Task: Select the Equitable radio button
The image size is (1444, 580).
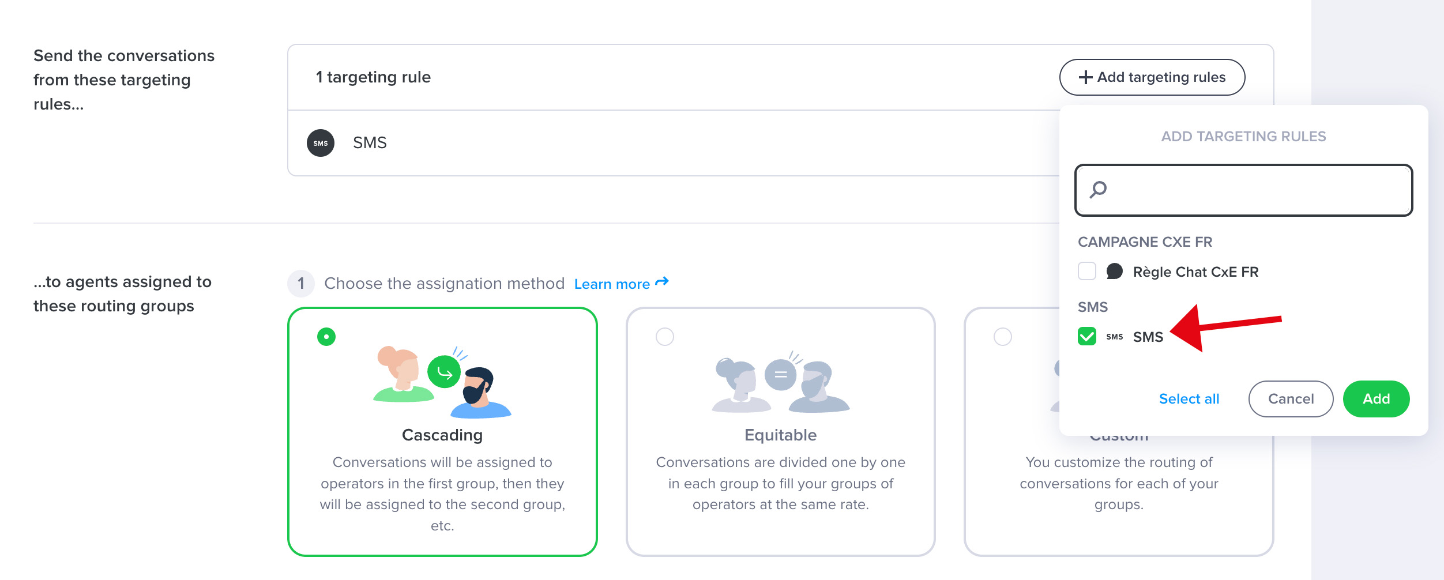Action: coord(665,337)
